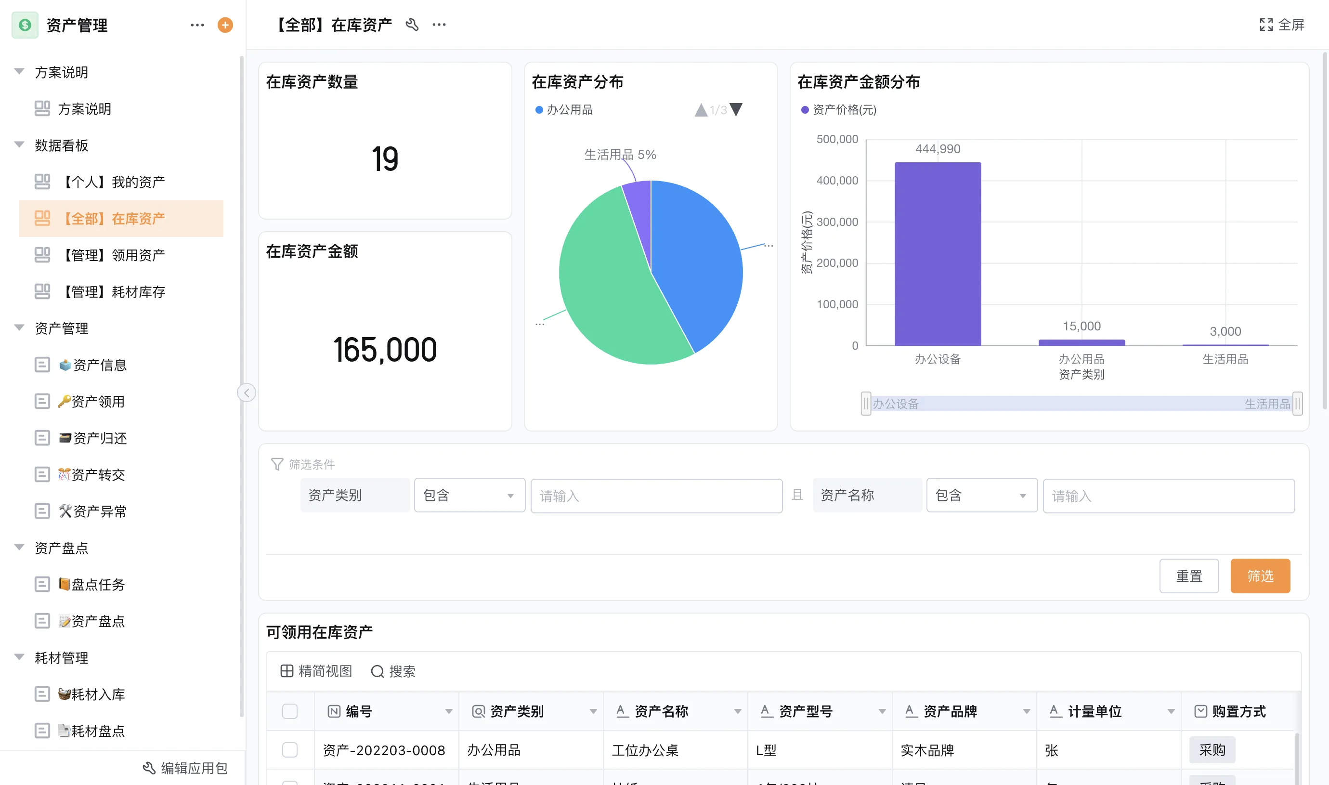This screenshot has height=785, width=1329.
Task: Click the search 搜索 magnifier icon
Action: tap(377, 671)
